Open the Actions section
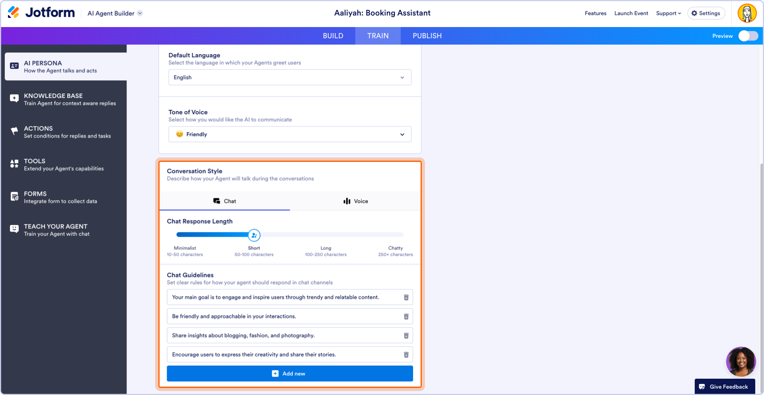The height and width of the screenshot is (395, 764). tap(66, 132)
